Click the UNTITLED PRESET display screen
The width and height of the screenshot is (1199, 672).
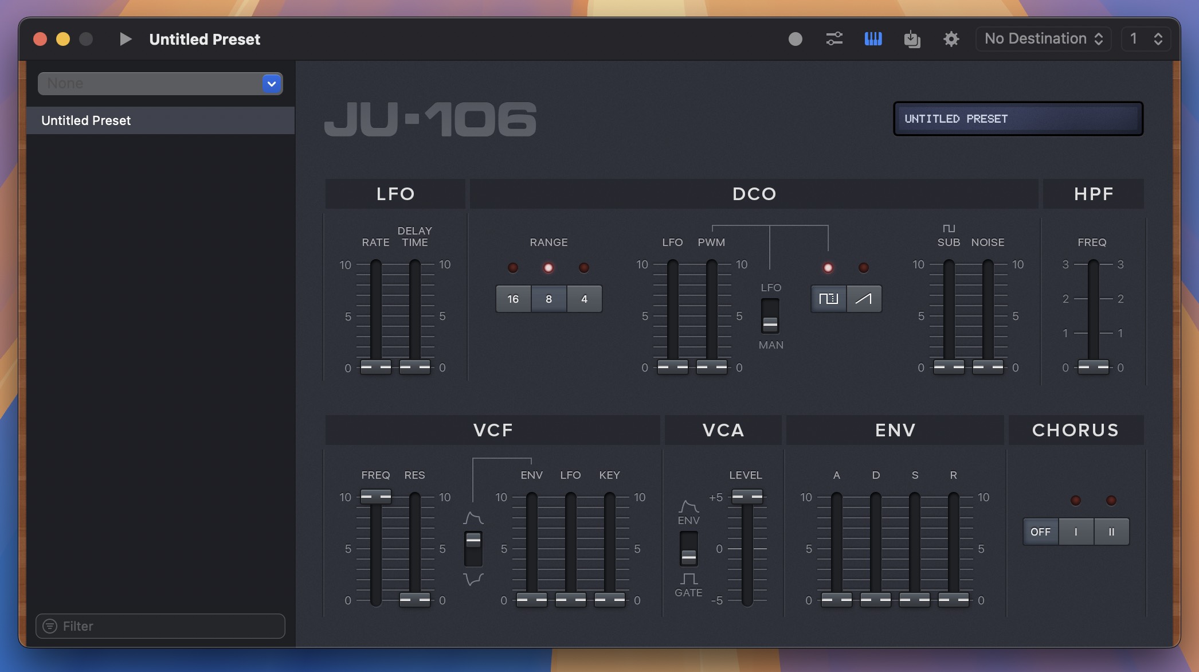pyautogui.click(x=1018, y=119)
